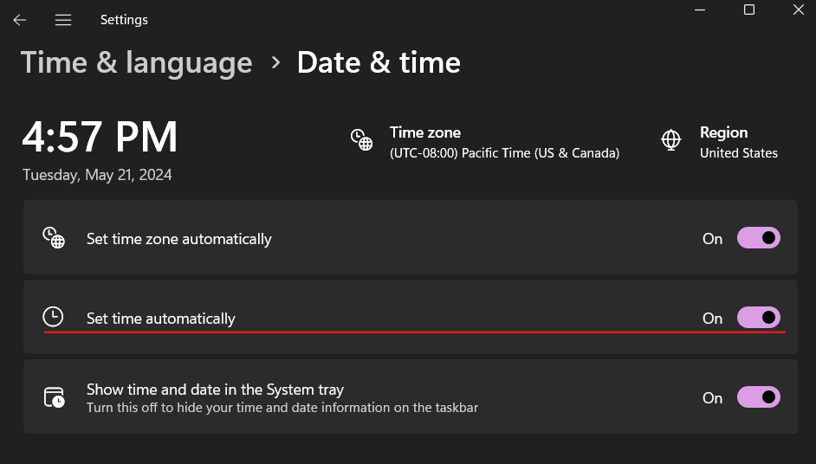Go back using the back arrow
This screenshot has width=816, height=464.
click(20, 20)
